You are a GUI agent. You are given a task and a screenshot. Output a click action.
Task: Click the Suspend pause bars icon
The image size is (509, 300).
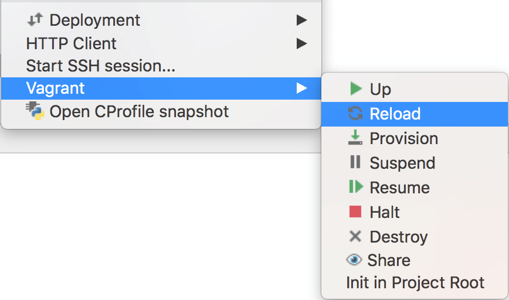pyautogui.click(x=355, y=162)
